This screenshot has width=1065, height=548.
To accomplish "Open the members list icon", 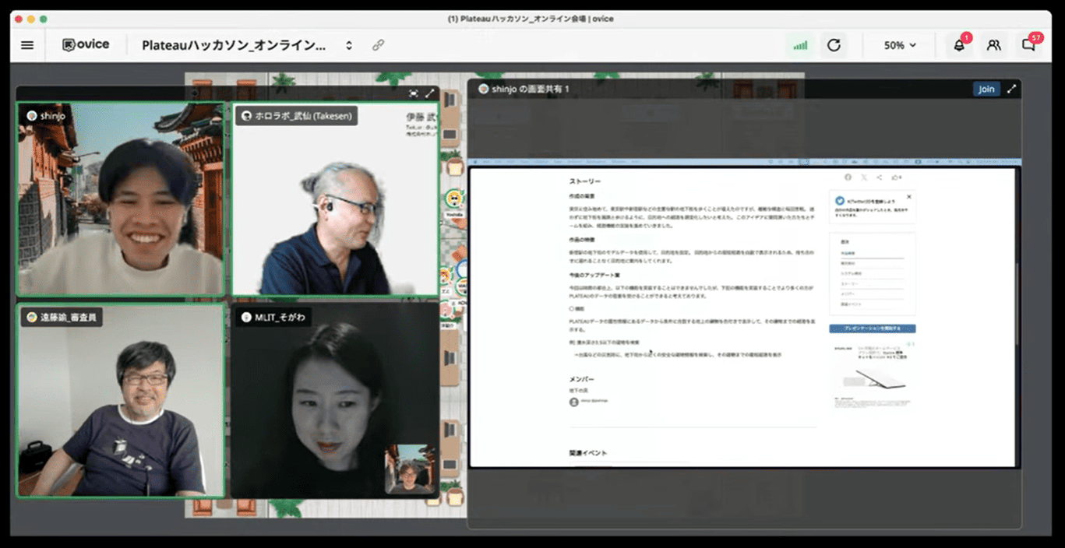I will (993, 45).
